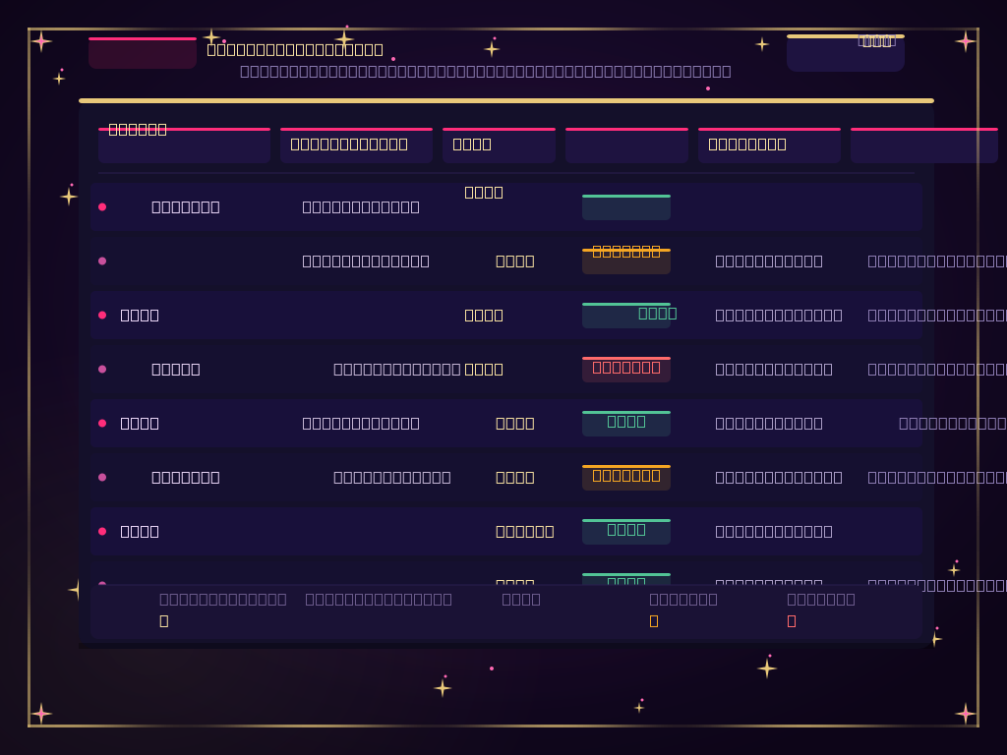Click the red summary value in the footer bar
This screenshot has height=755, width=1007.
(x=792, y=621)
